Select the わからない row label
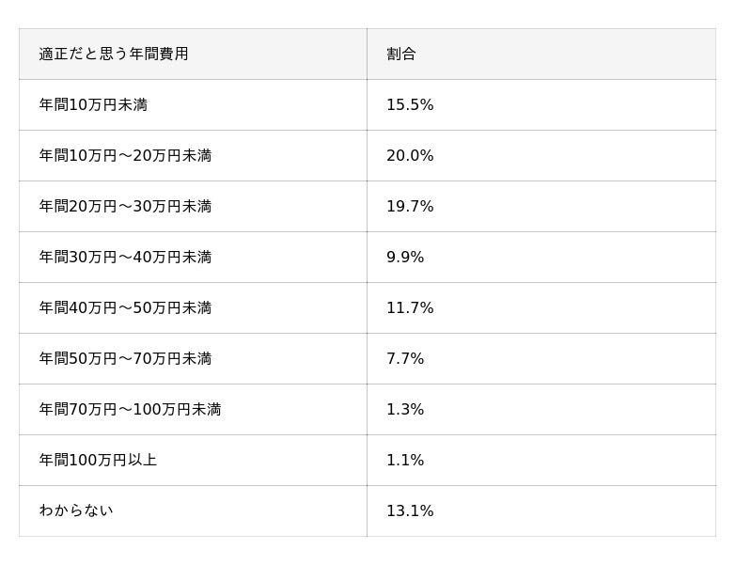This screenshot has width=752, height=565. point(76,511)
